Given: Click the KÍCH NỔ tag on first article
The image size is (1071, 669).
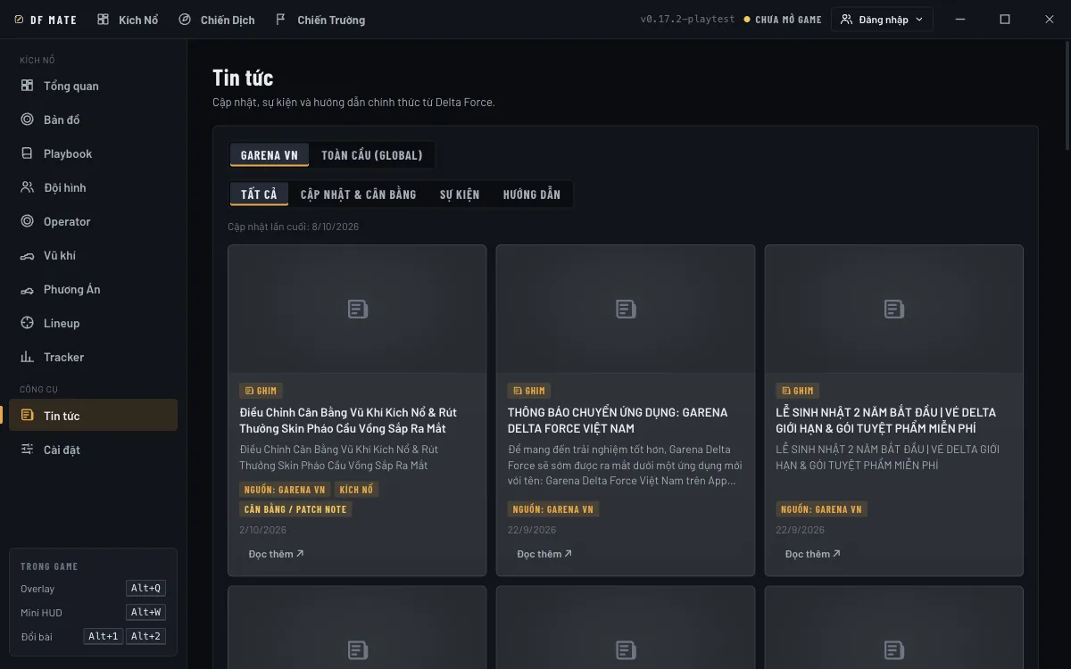Looking at the screenshot, I should pos(356,489).
